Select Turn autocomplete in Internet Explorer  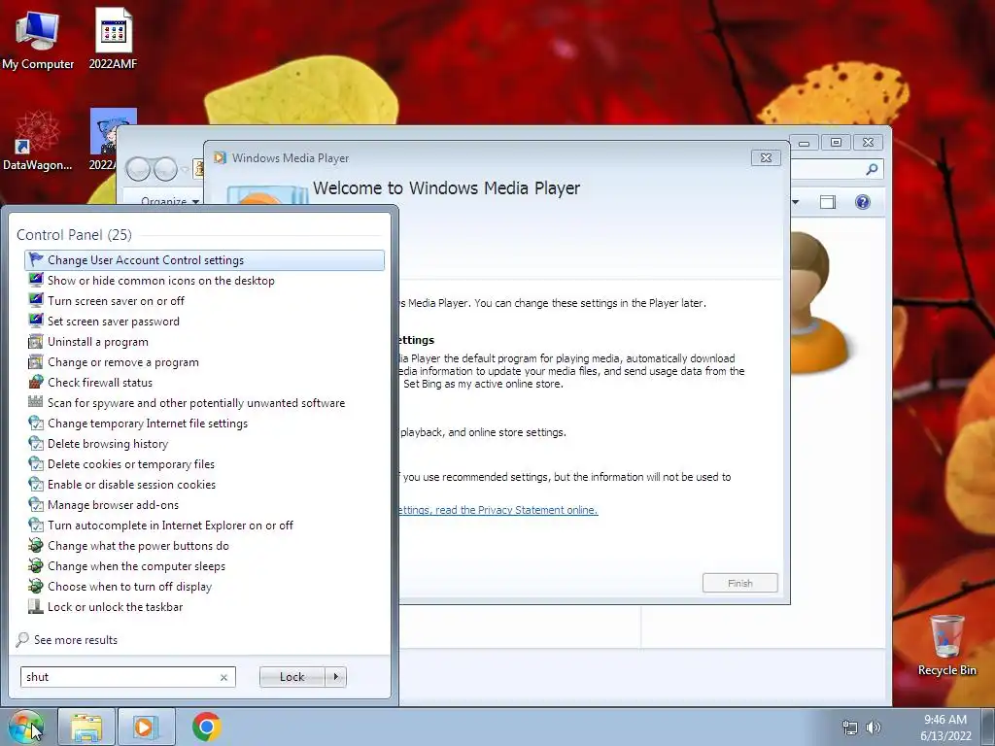[204, 526]
